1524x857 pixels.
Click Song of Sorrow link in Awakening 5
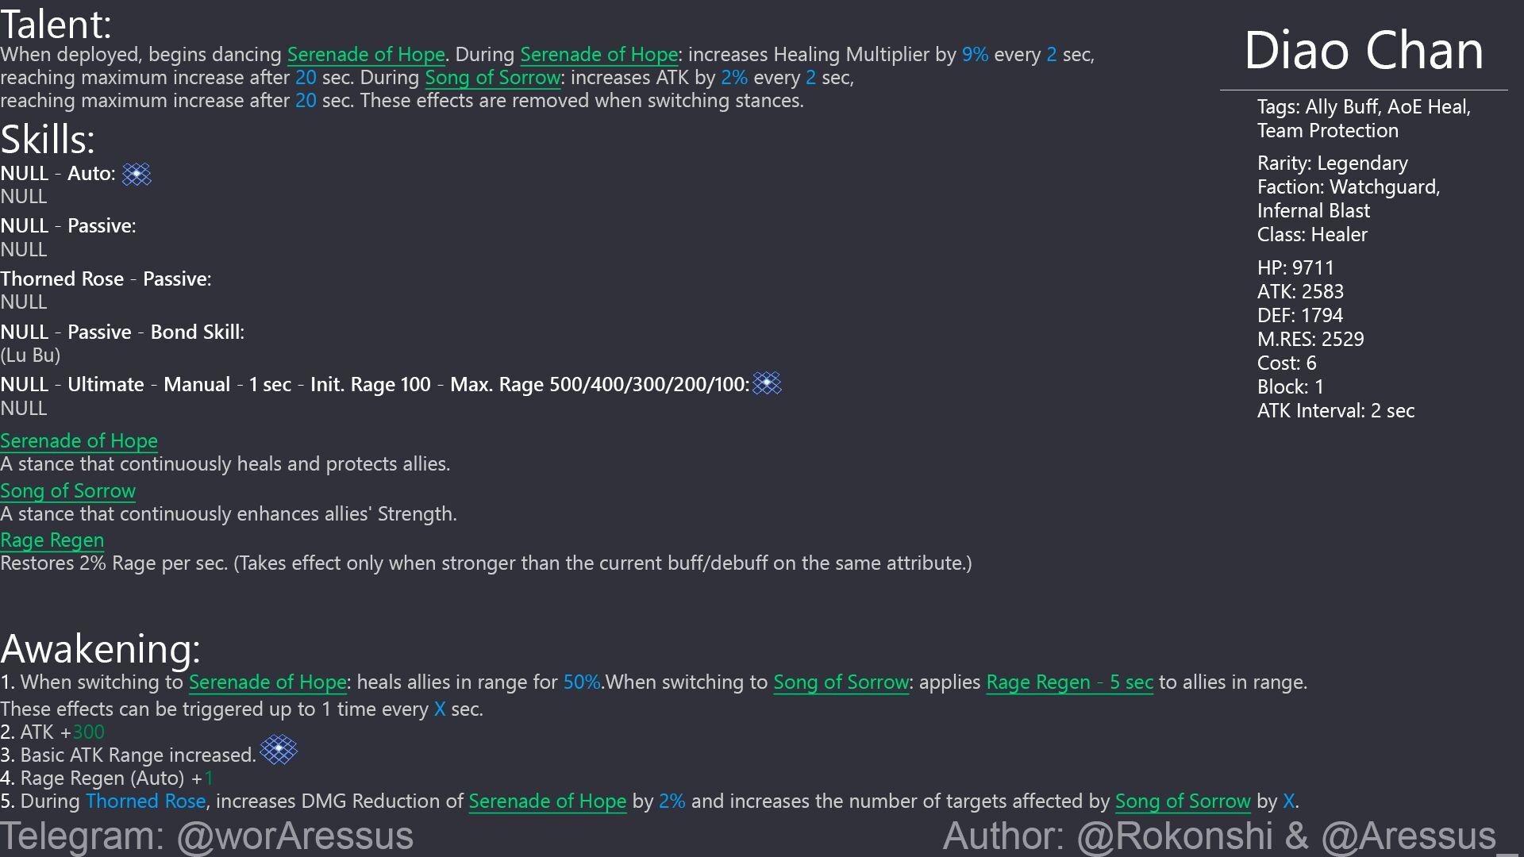tap(1183, 801)
